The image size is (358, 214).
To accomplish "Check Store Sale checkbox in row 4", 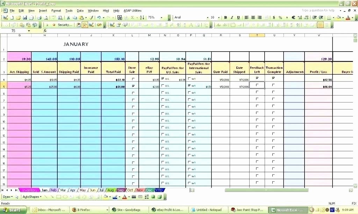I will coord(133,79).
